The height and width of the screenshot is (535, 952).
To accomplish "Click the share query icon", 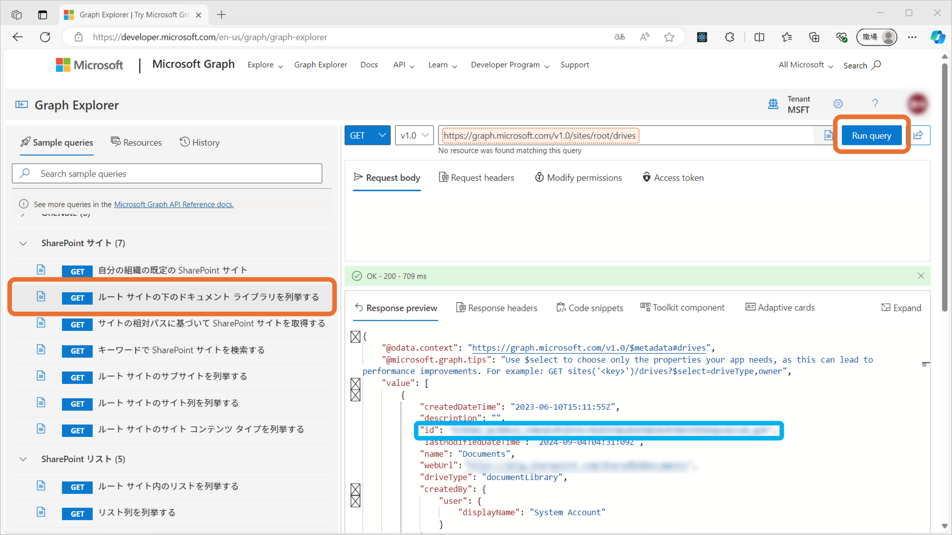I will click(918, 135).
